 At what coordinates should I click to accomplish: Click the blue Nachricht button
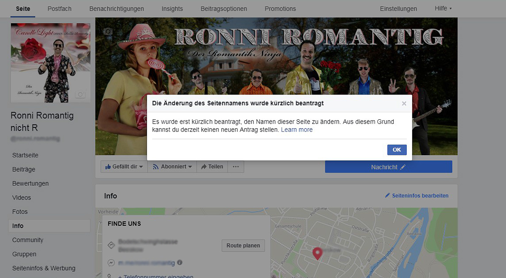pos(389,167)
